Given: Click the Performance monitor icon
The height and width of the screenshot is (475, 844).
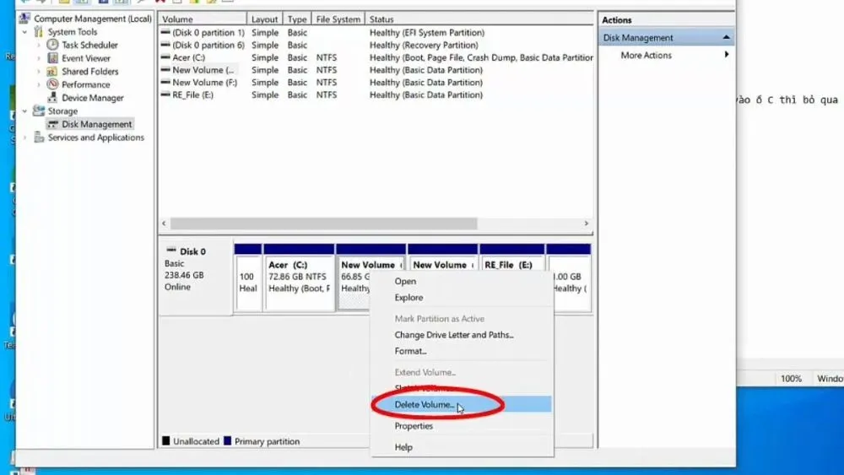Looking at the screenshot, I should [x=53, y=84].
